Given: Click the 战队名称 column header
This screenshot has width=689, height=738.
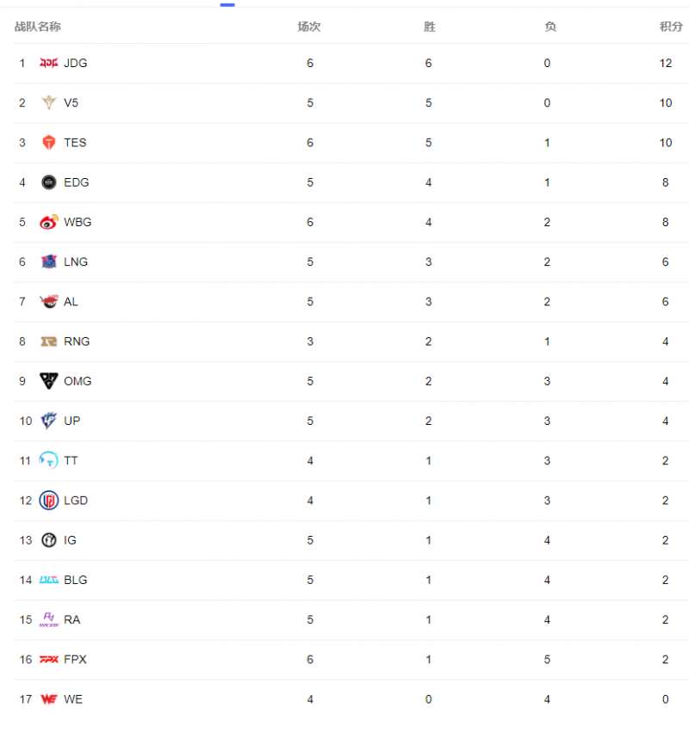Looking at the screenshot, I should pos(37,27).
